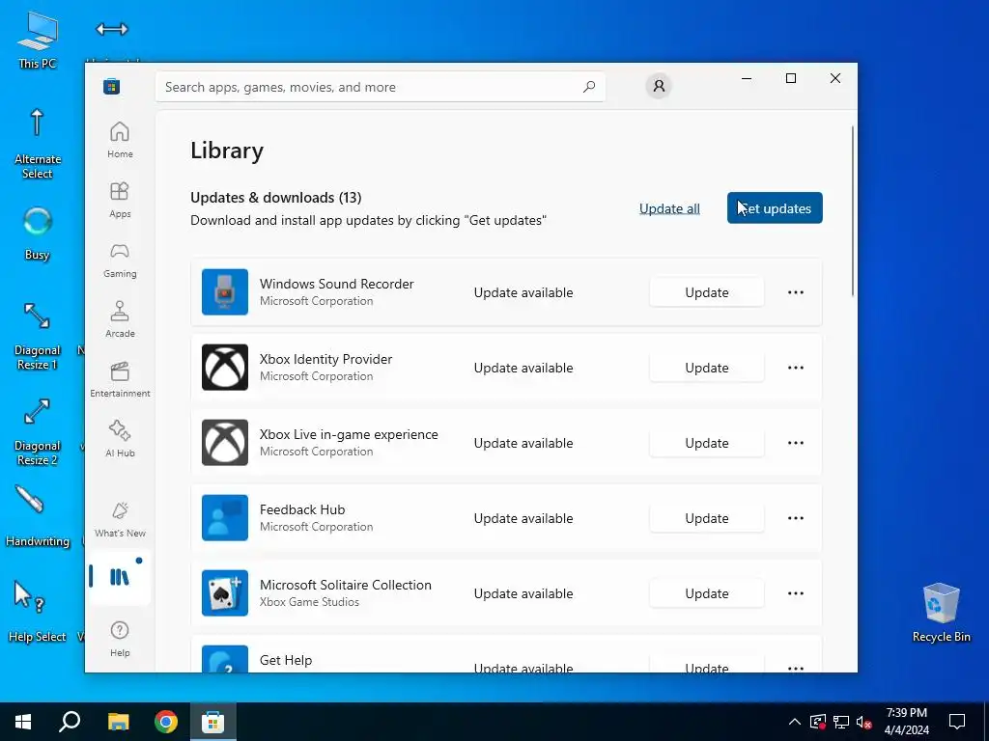This screenshot has width=989, height=741.
Task: Open more options for Microsoft Solitaire Collection
Action: pos(796,593)
